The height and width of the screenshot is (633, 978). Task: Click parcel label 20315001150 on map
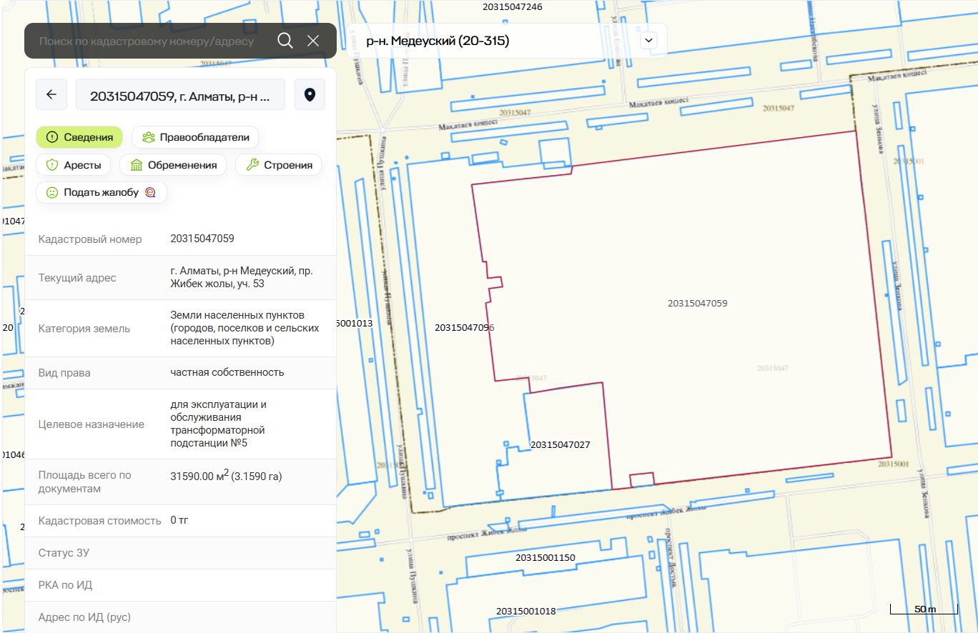coord(545,558)
